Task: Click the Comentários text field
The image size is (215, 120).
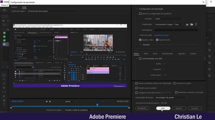Action: [176, 30]
